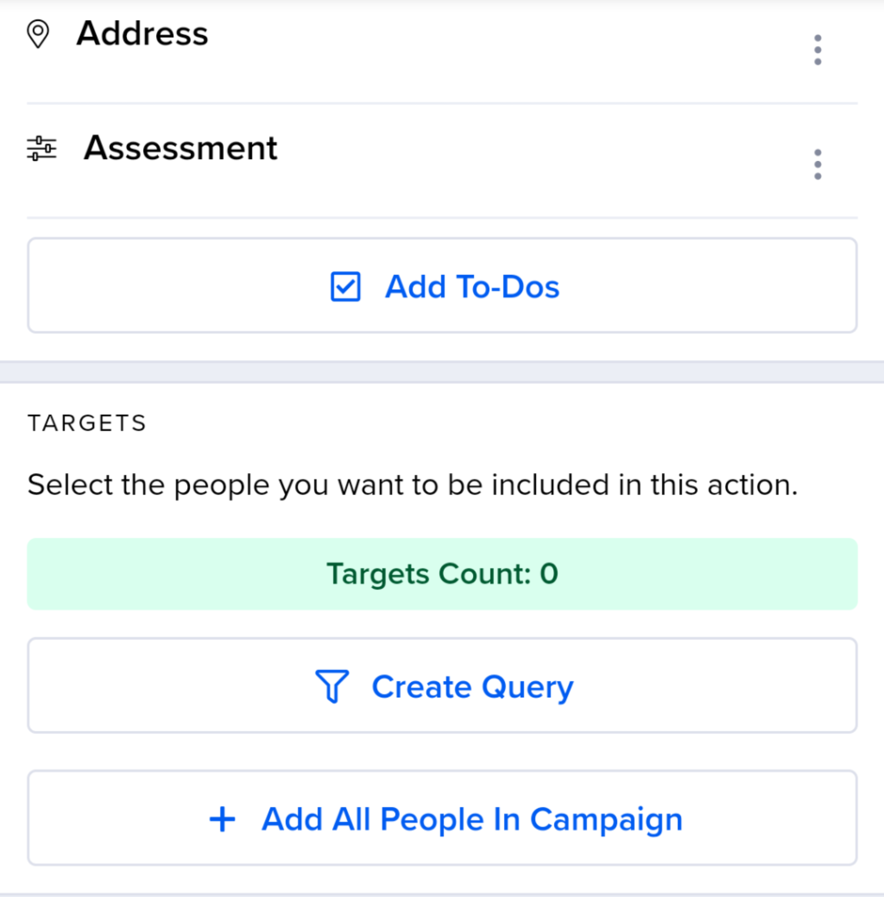Click the three-dot icon in the Address row
This screenshot has height=897, width=884.
click(818, 49)
